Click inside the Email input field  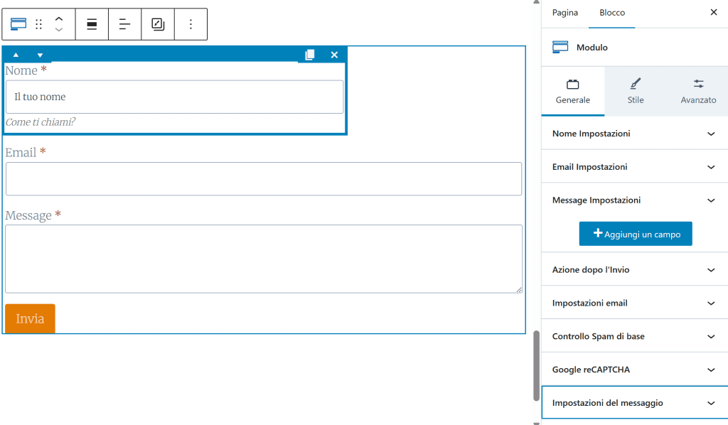pyautogui.click(x=264, y=179)
